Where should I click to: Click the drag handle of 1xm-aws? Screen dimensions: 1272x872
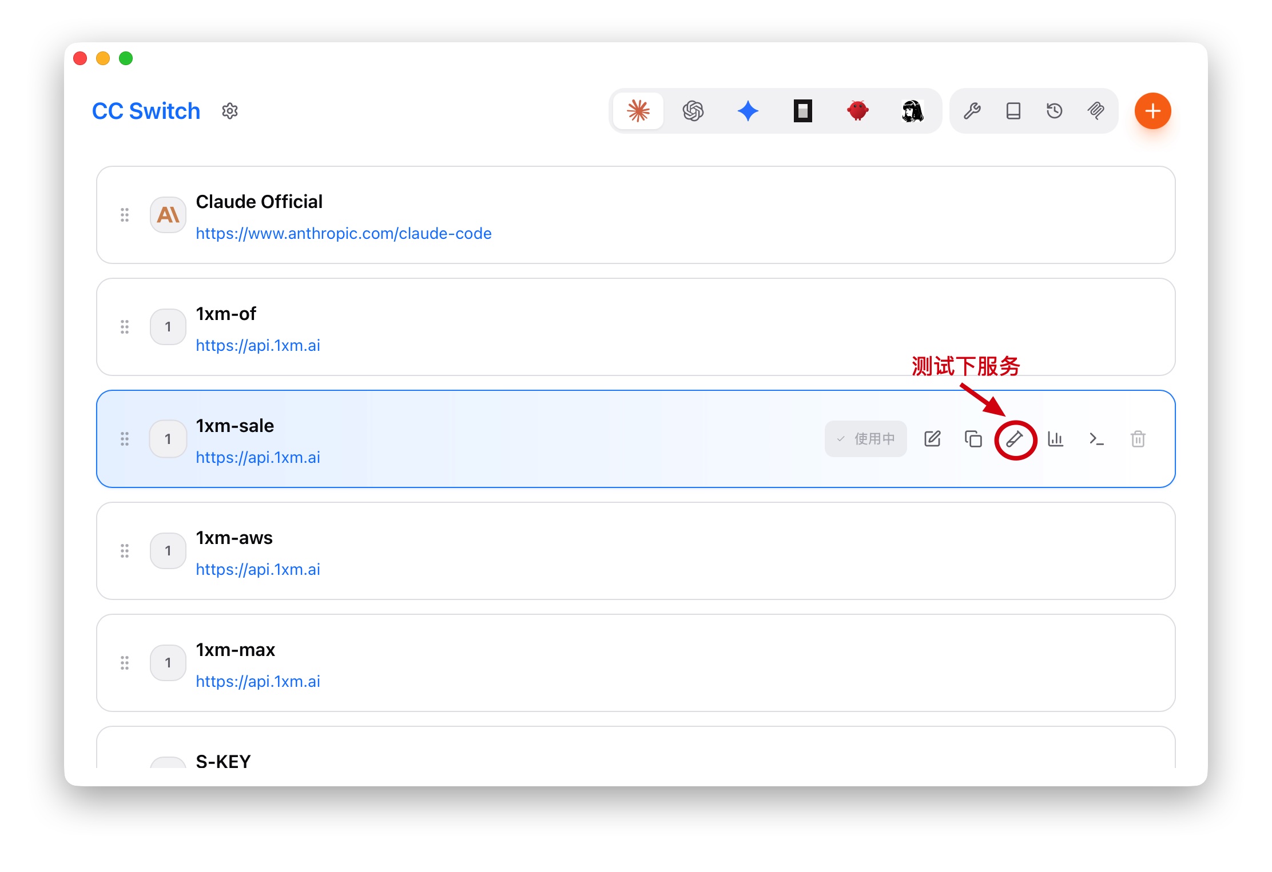pyautogui.click(x=125, y=551)
